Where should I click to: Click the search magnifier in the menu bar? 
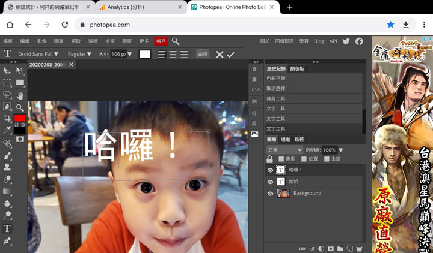pos(176,41)
